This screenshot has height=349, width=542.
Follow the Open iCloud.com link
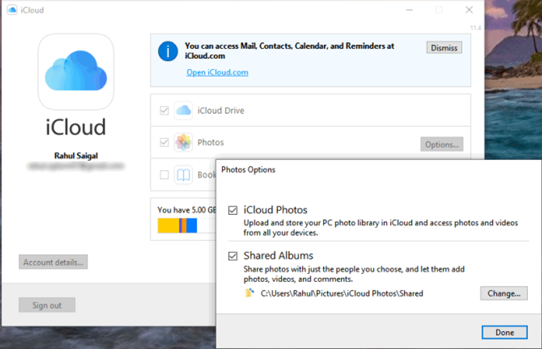point(217,73)
